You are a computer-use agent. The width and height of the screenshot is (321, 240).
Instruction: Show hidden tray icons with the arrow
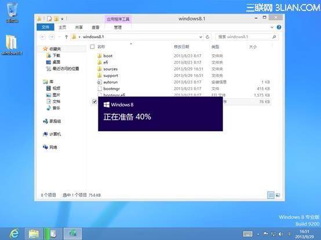click(258, 234)
